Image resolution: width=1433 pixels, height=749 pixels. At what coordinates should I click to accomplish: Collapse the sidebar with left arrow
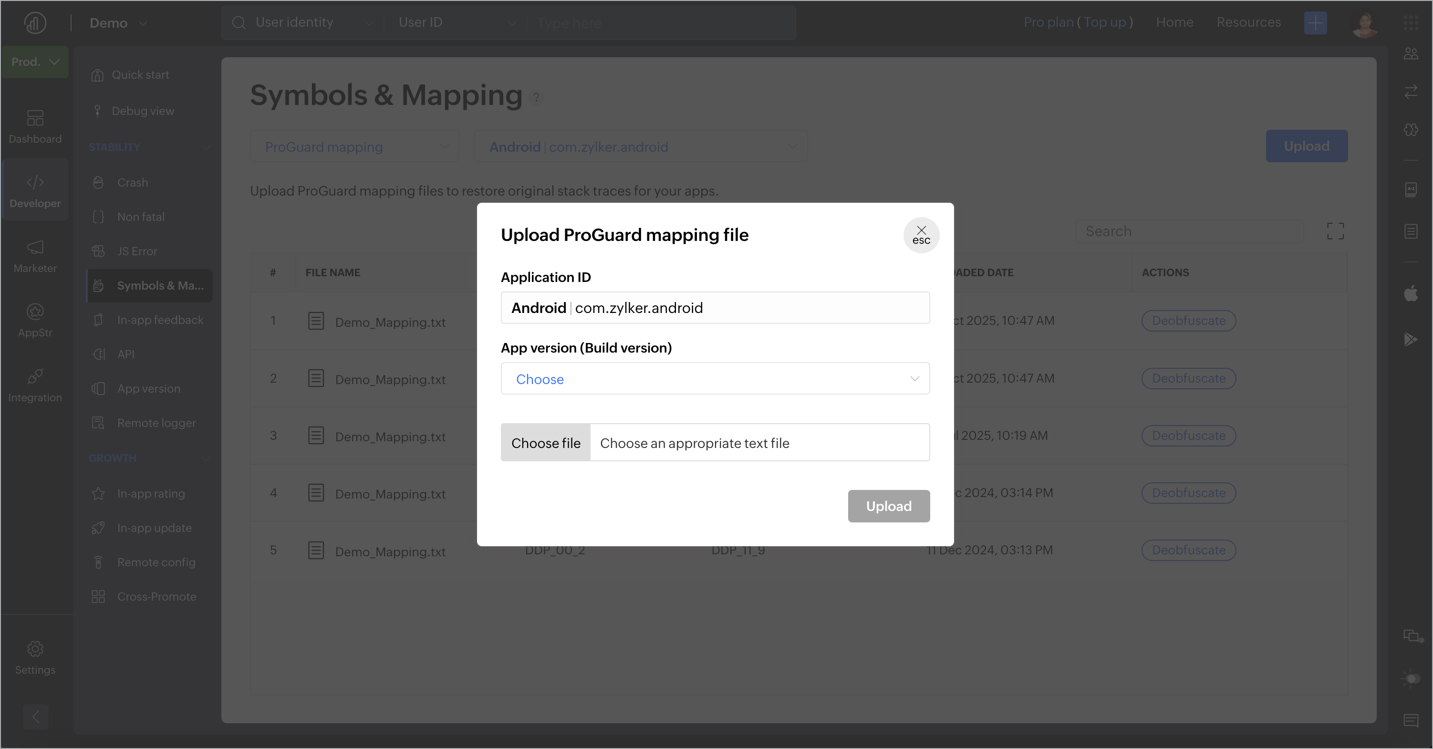[x=36, y=716]
